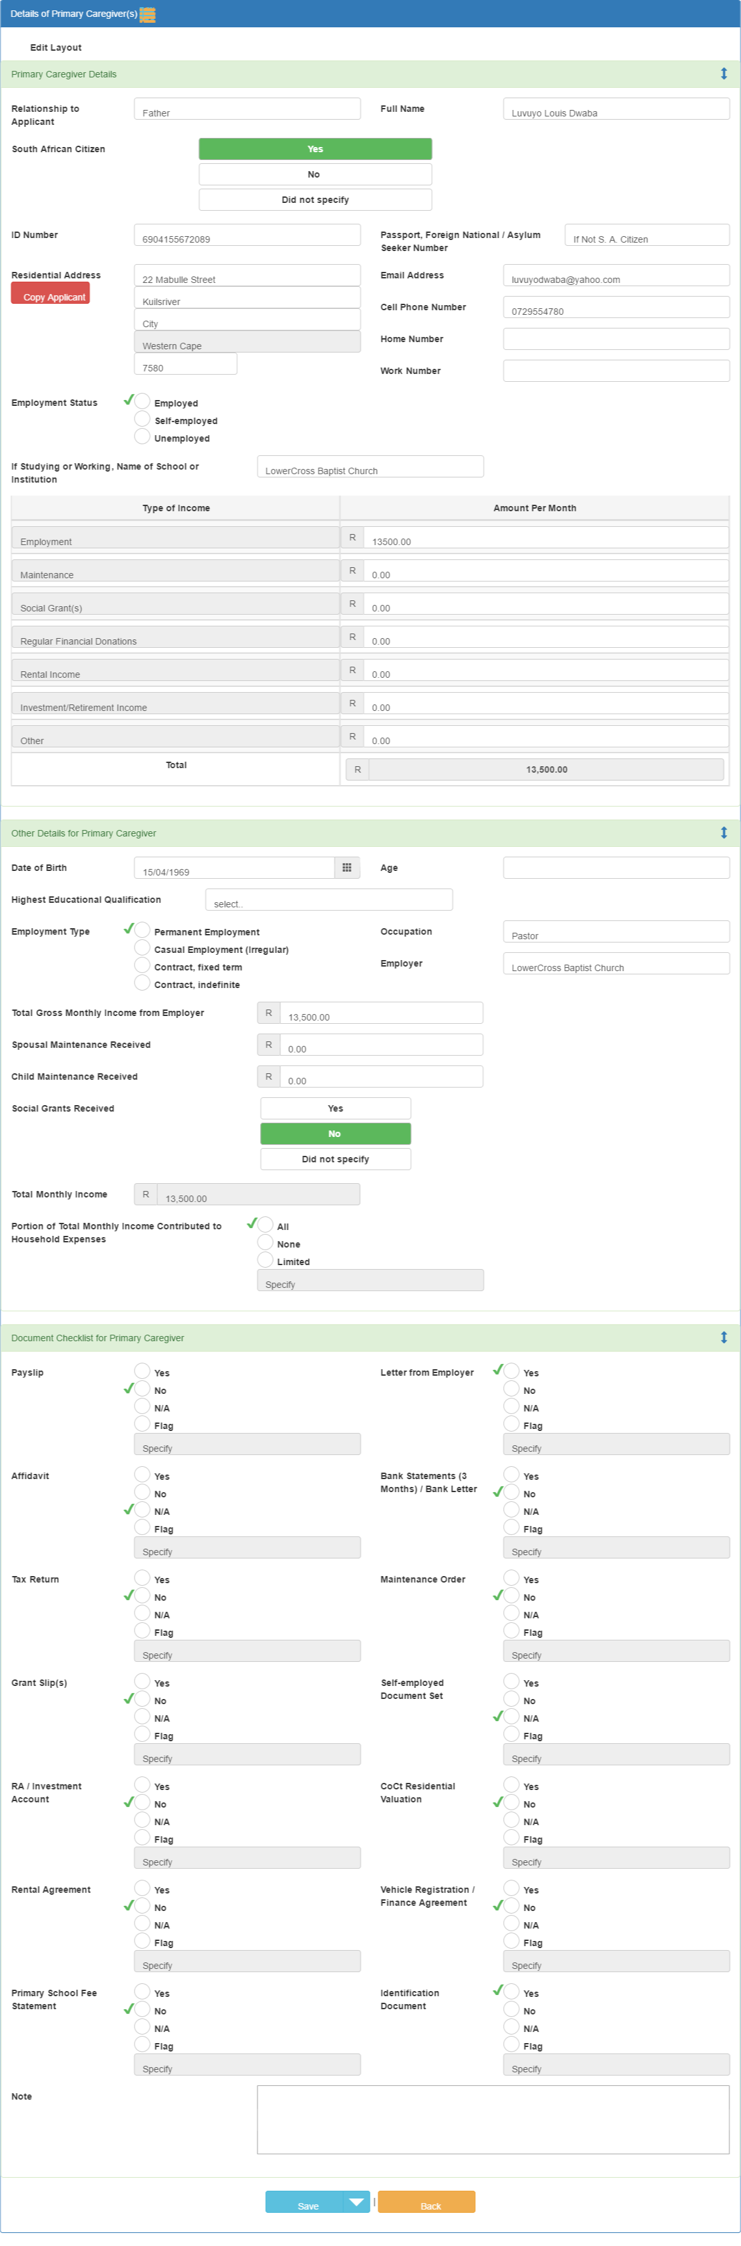Choose Limited for portion of income contributed
The image size is (741, 2246).
coord(265,1259)
